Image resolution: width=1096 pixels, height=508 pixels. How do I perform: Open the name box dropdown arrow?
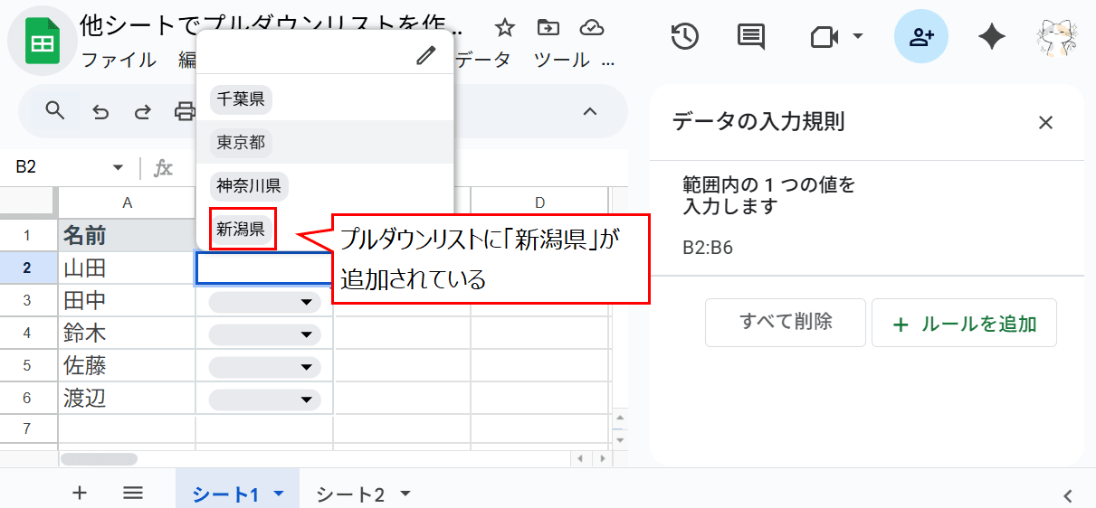click(118, 168)
